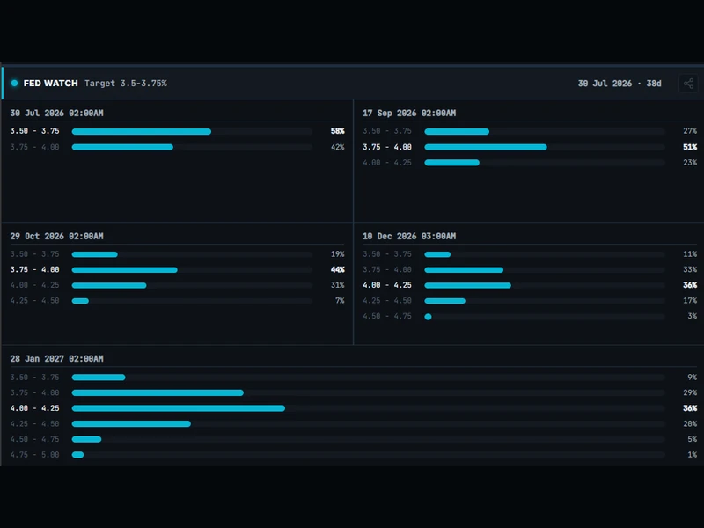
Task: Select the 4.00 - 4.25 row under 17 Sep 2026
Action: click(x=530, y=163)
